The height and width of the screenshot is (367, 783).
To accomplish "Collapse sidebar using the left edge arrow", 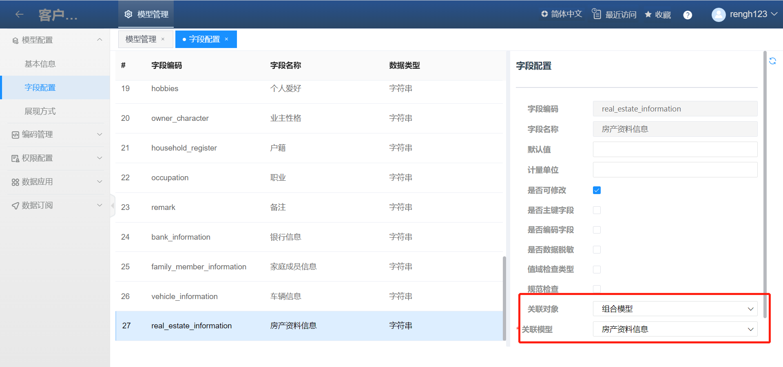I will [x=113, y=205].
